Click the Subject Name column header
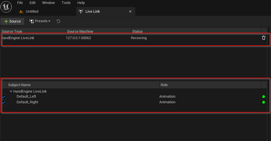The width and height of the screenshot is (271, 141). point(83,85)
